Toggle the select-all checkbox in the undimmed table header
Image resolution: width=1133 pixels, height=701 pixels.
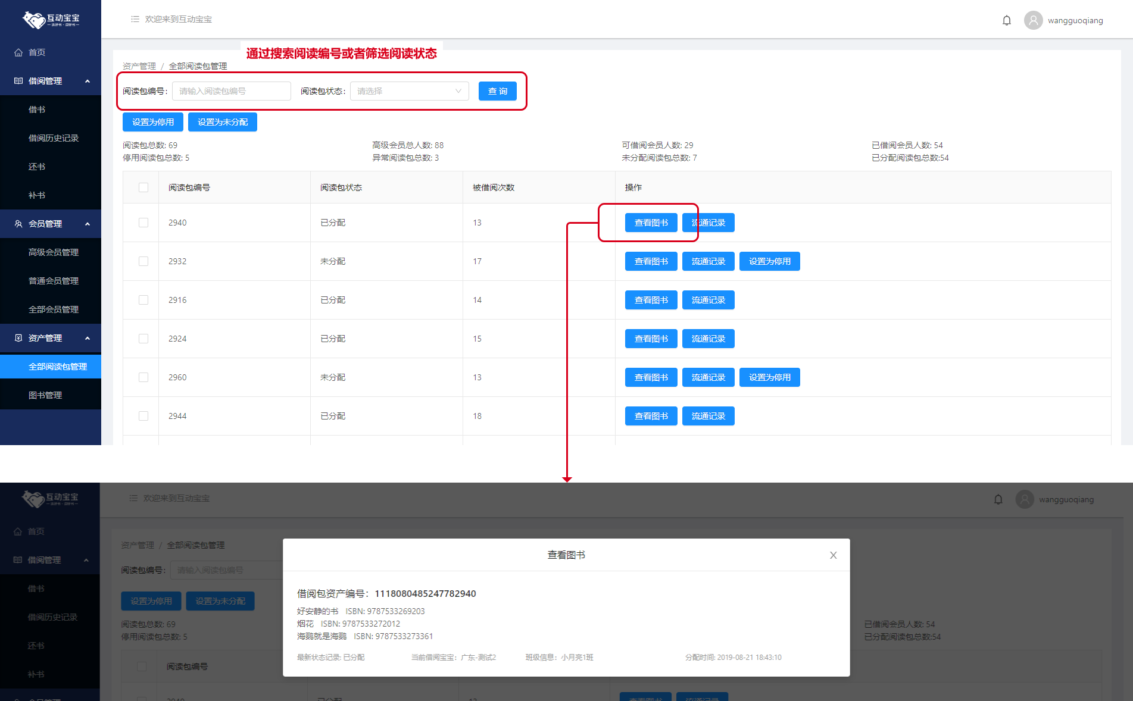tap(143, 187)
